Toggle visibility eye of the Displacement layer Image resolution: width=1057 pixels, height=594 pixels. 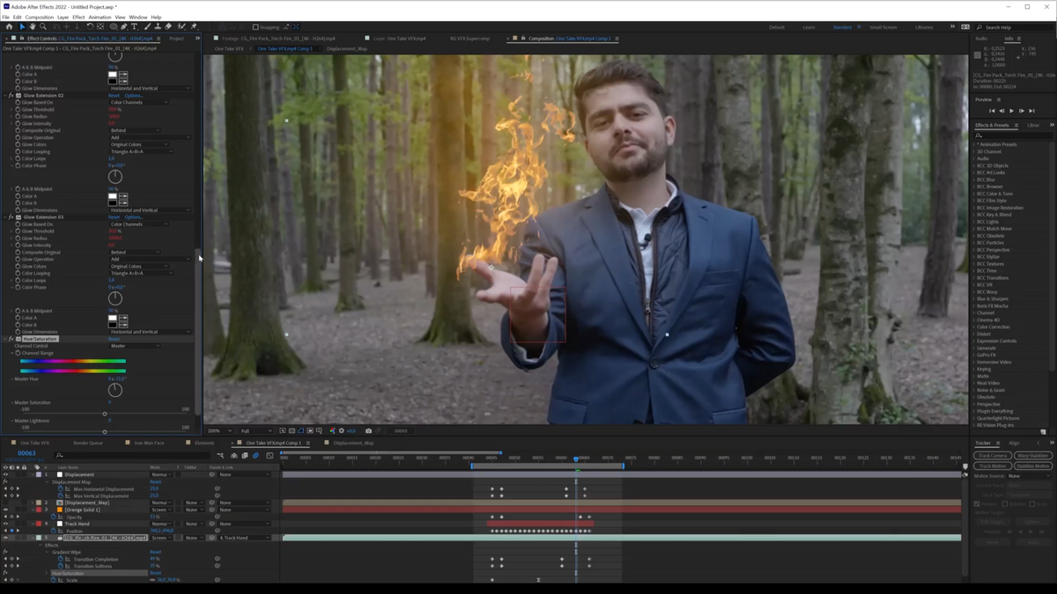(5, 475)
